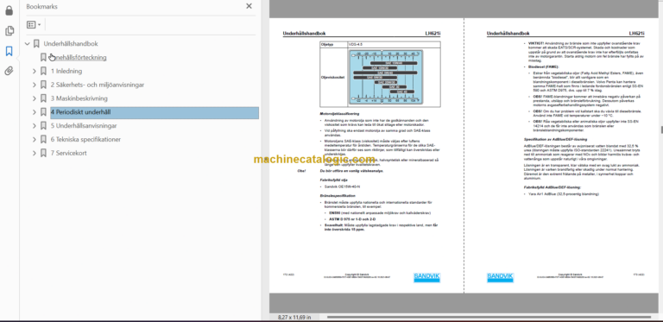Click the Sandvik logo on the right page
The width and height of the screenshot is (663, 322).
tap(500, 277)
